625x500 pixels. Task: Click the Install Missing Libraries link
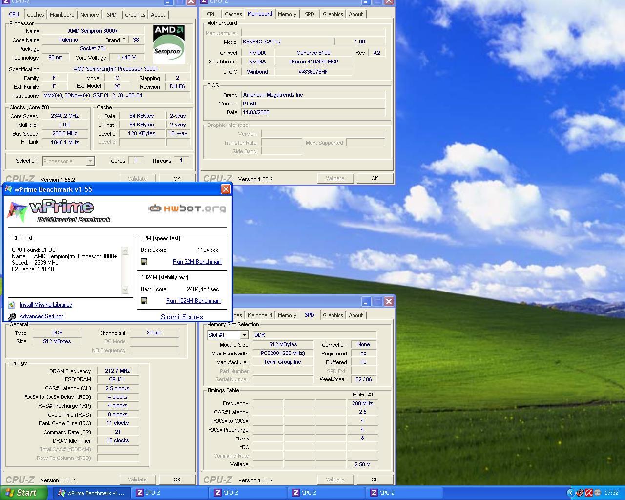pyautogui.click(x=45, y=305)
